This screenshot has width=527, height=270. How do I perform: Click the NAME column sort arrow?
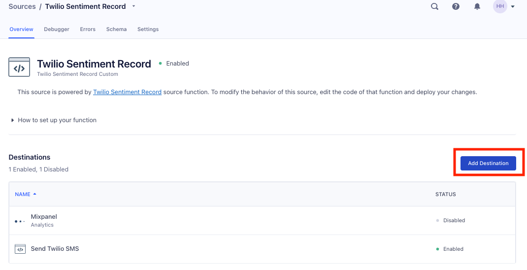35,194
